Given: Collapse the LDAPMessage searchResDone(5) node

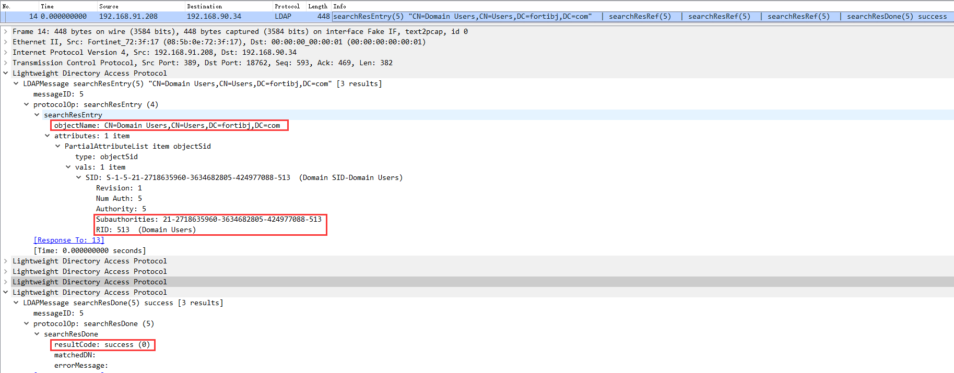Looking at the screenshot, I should click(16, 303).
